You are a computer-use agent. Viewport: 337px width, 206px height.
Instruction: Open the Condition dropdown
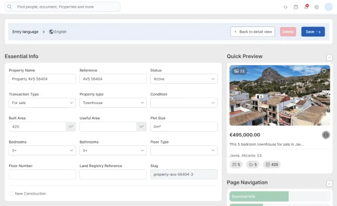(x=184, y=103)
